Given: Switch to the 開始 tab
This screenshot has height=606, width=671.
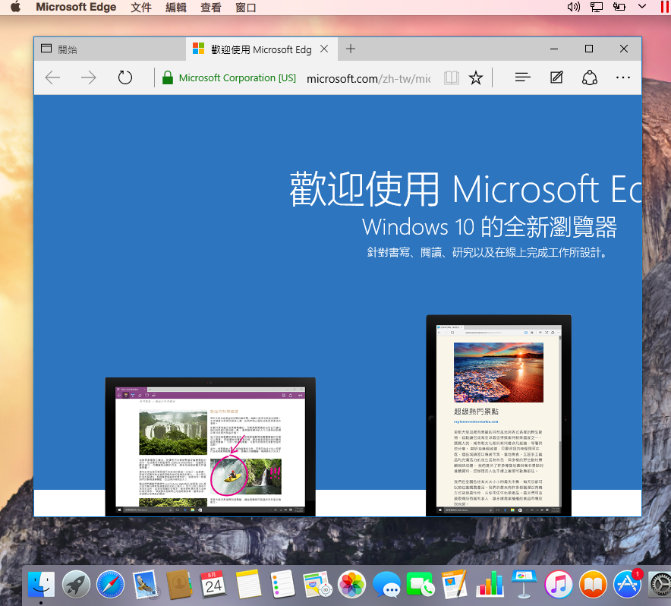Looking at the screenshot, I should 110,49.
